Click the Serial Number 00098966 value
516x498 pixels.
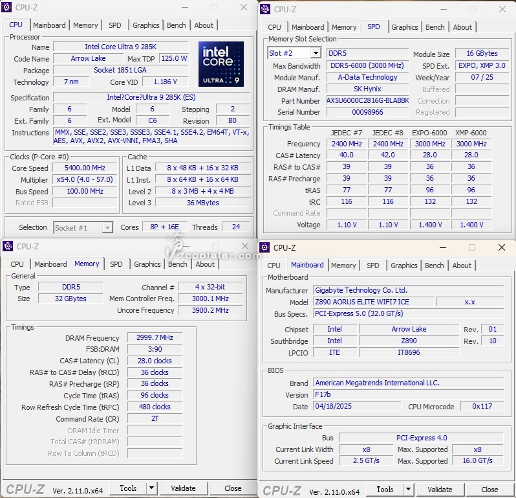click(367, 112)
